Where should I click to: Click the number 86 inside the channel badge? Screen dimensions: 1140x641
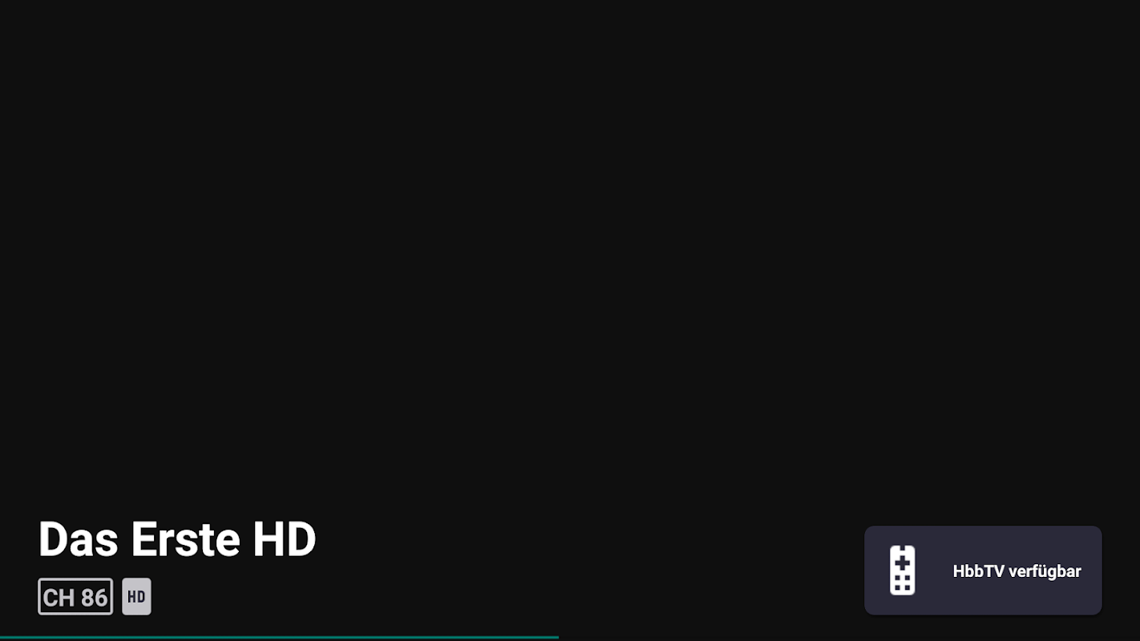[94, 598]
